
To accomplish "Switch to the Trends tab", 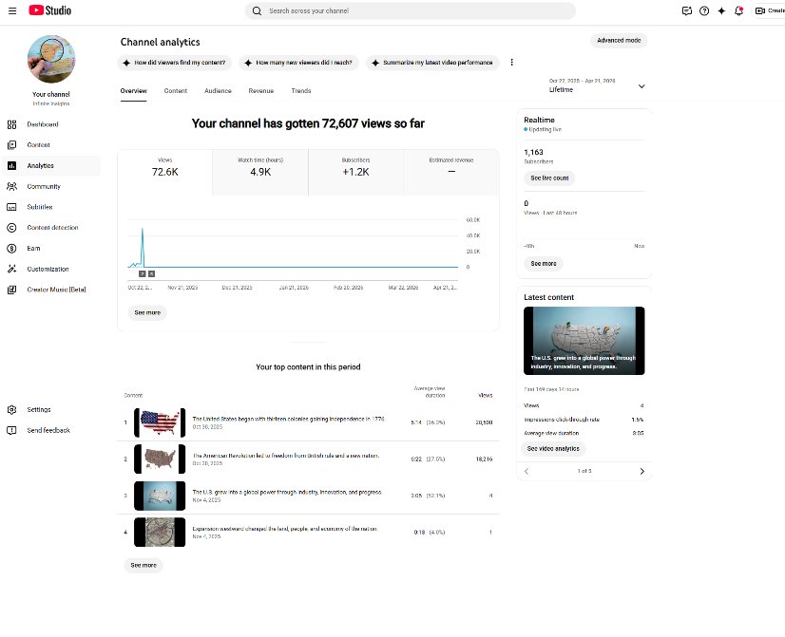I will tap(301, 91).
